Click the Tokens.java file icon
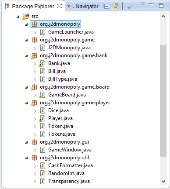Viewport: 170px width, 189px height. pos(42,134)
